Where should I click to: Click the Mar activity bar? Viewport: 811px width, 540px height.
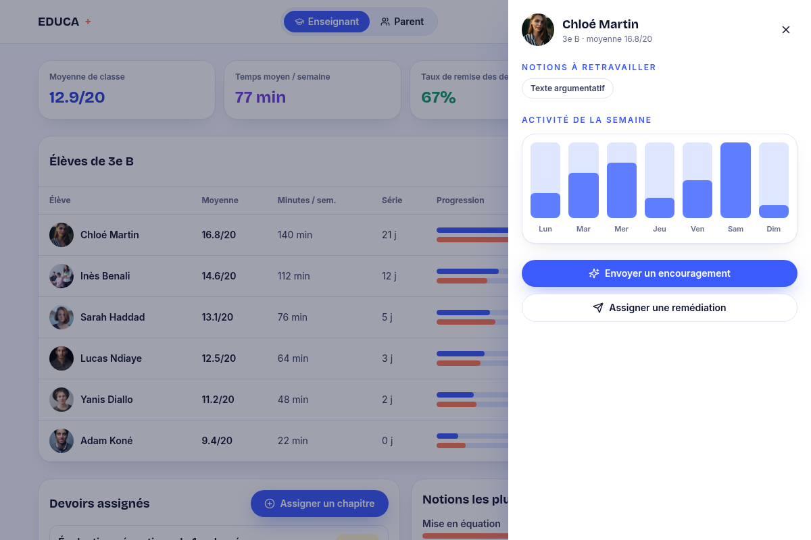pos(583,180)
